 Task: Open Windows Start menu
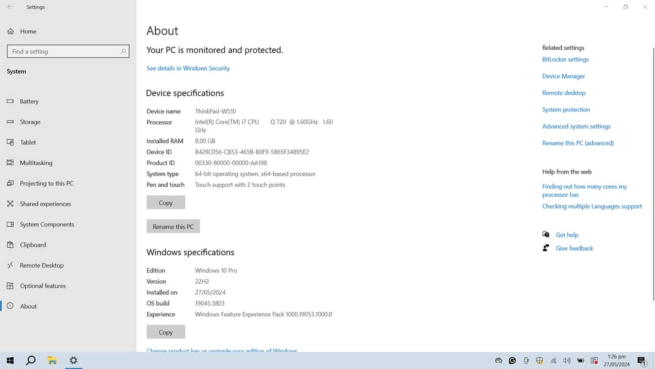point(10,360)
